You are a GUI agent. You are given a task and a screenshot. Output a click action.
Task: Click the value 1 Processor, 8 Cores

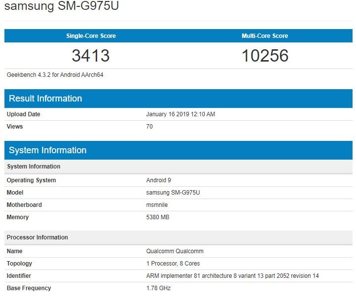(173, 264)
